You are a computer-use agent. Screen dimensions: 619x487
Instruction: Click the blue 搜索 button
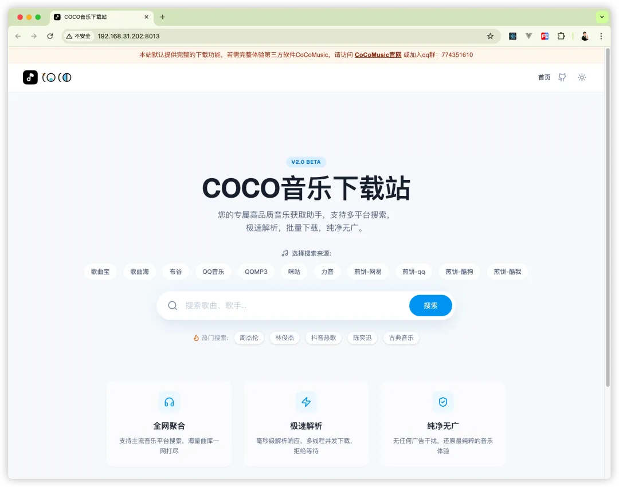(x=430, y=305)
